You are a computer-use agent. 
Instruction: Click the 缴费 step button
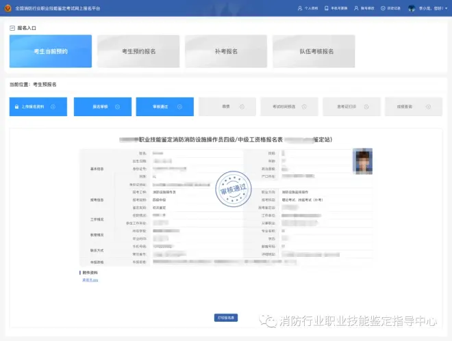click(227, 107)
